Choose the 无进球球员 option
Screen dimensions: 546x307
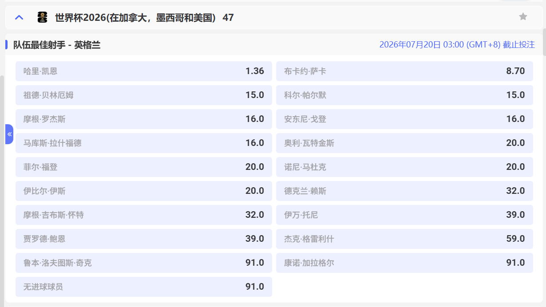tap(143, 287)
